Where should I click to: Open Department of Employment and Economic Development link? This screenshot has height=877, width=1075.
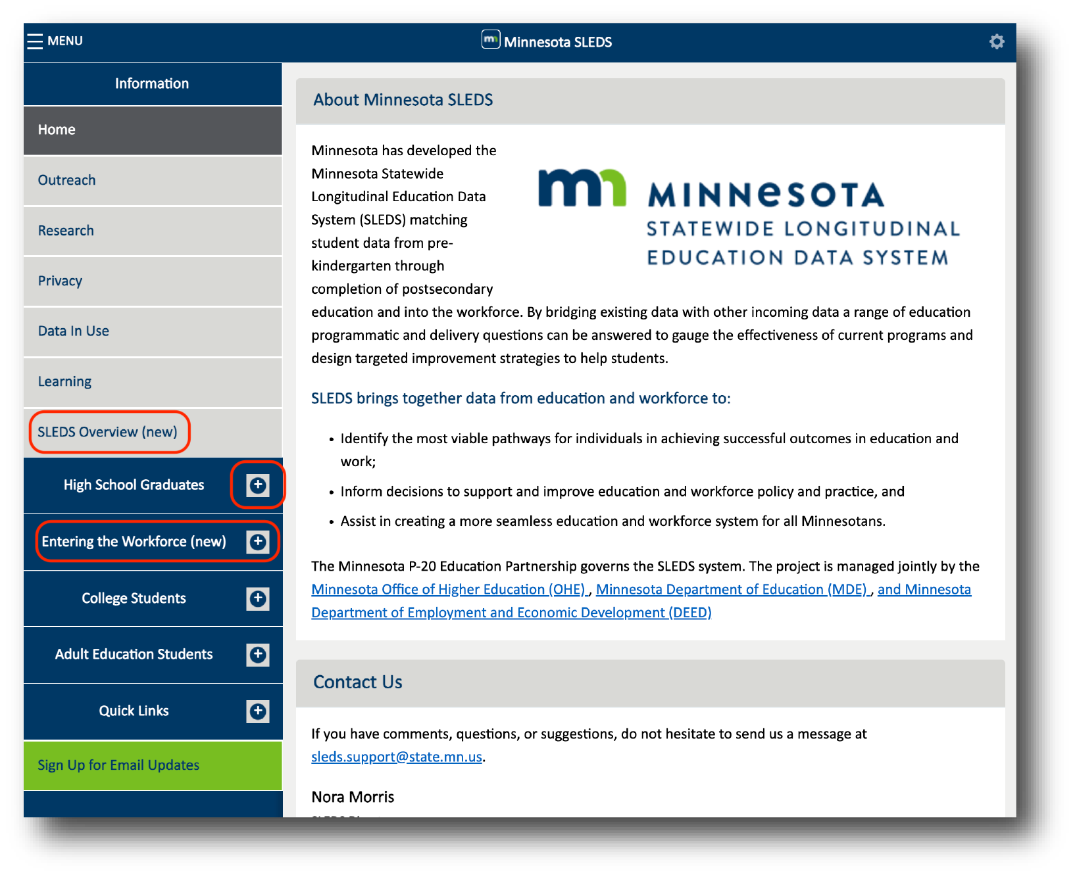click(x=511, y=613)
